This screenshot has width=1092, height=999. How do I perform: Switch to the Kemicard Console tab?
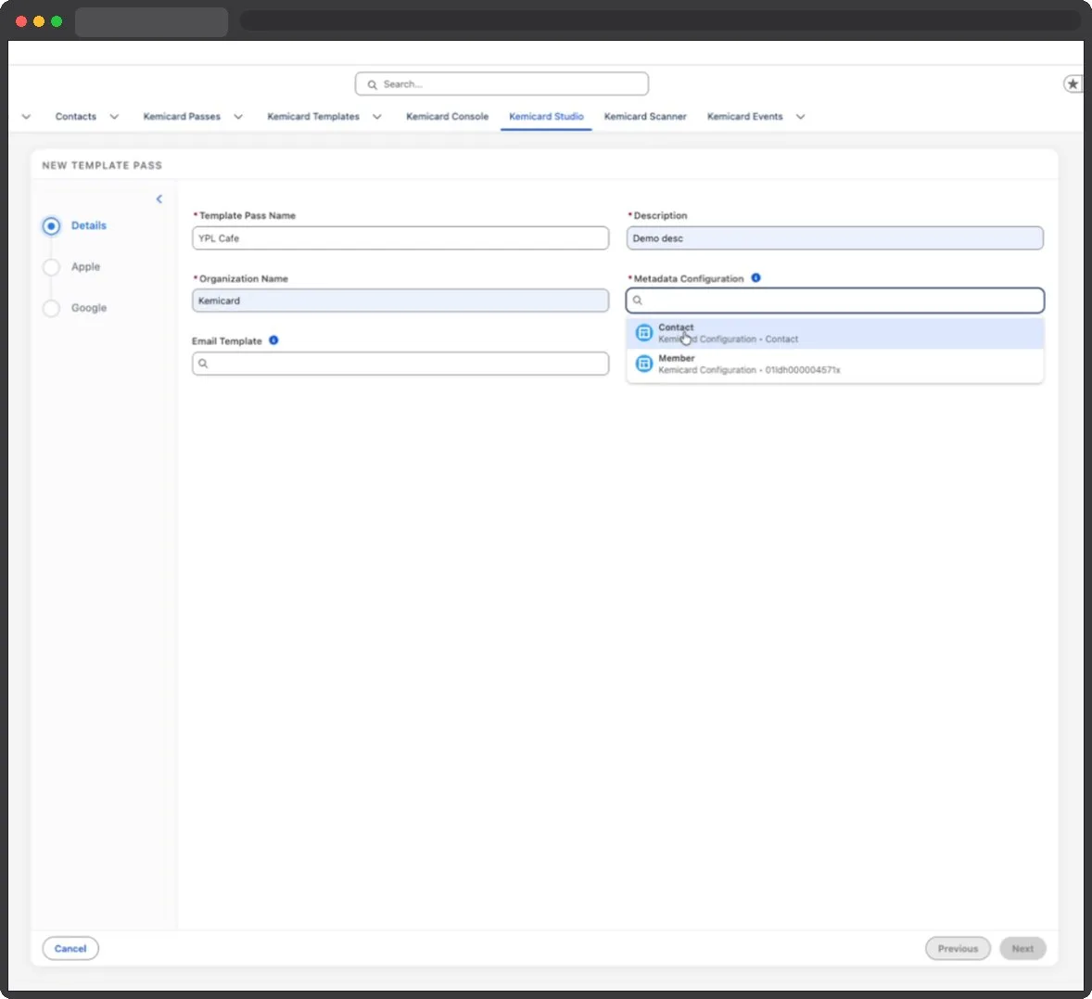click(447, 116)
